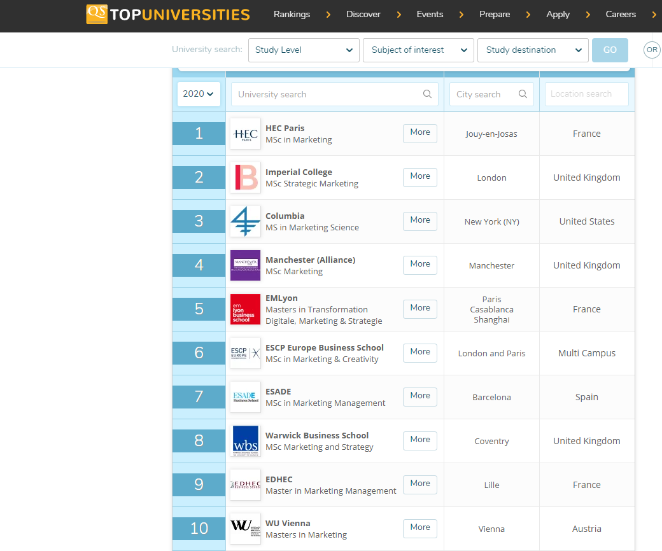The height and width of the screenshot is (551, 662).
Task: Open the Events menu
Action: tap(430, 15)
